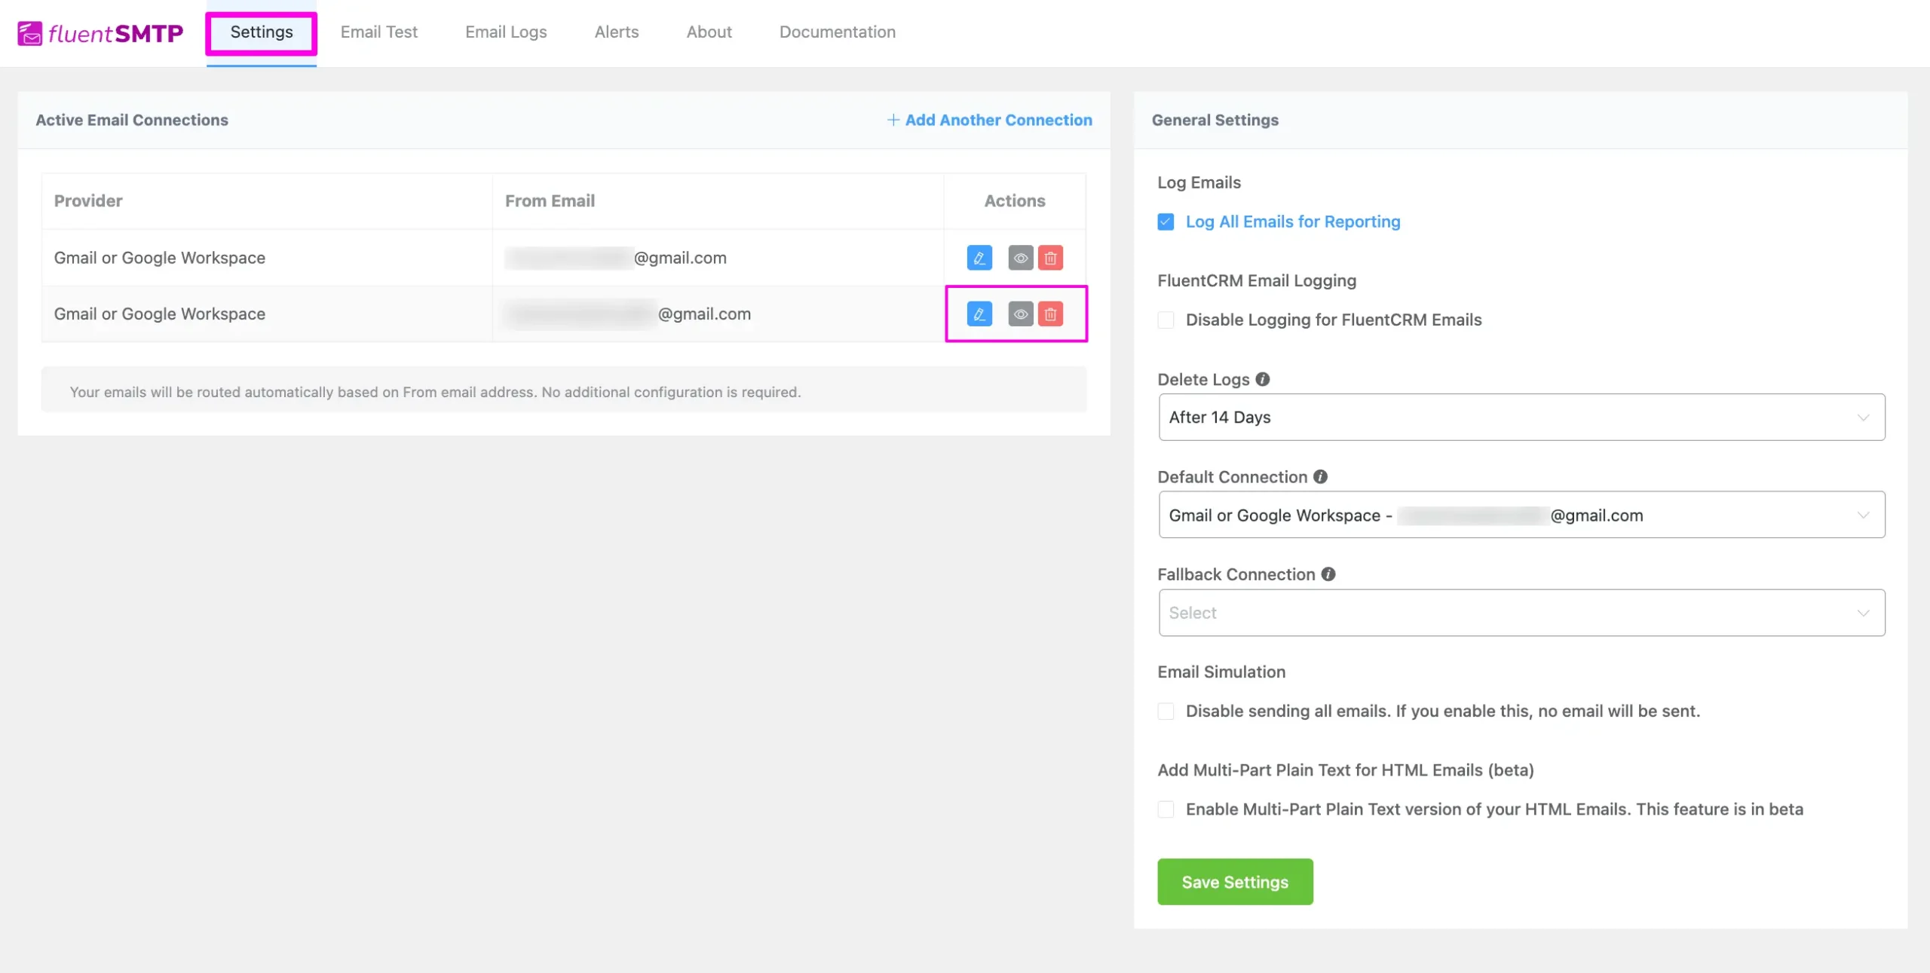The image size is (1930, 973).
Task: Open the Fallback Connection Select dropdown
Action: point(1521,613)
